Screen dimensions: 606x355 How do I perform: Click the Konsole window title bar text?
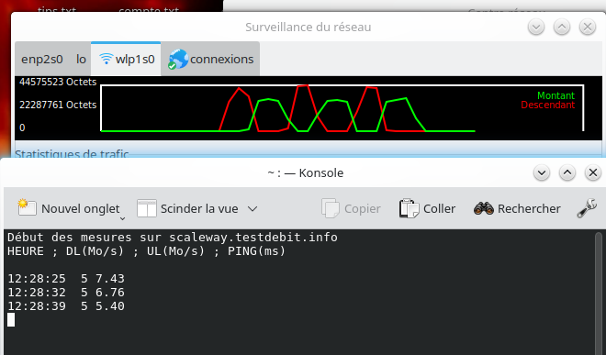[306, 172]
